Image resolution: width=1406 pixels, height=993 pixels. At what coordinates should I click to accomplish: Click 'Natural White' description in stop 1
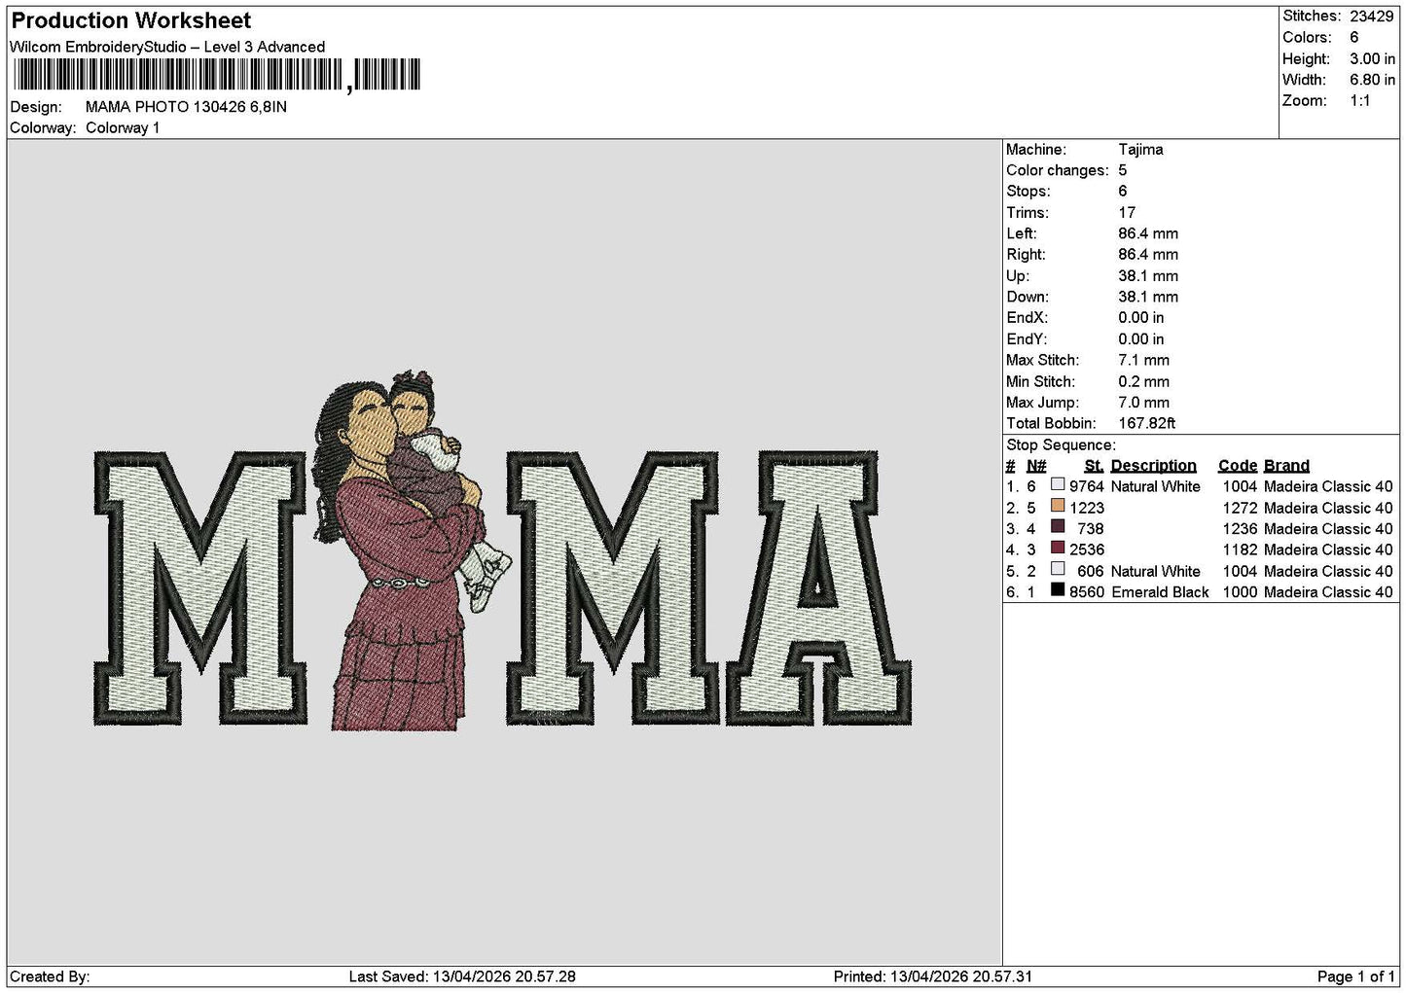point(1155,486)
